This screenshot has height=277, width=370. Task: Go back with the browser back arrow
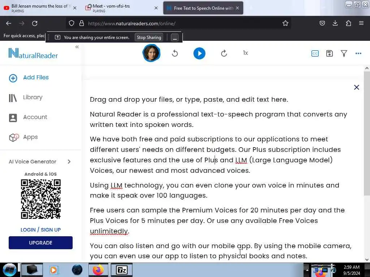(x=9, y=23)
